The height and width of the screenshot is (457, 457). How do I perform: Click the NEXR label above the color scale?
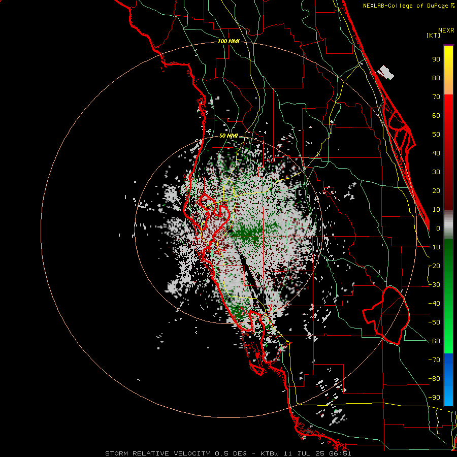click(446, 30)
